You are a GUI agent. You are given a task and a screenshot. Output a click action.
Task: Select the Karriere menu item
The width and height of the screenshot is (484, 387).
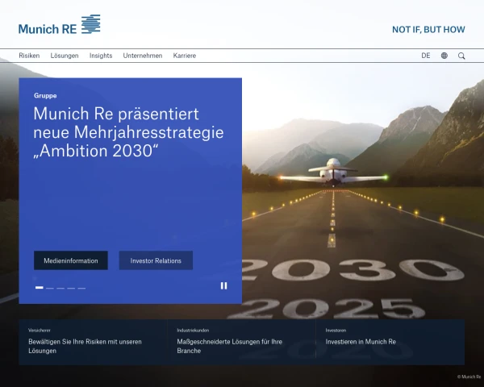click(185, 56)
